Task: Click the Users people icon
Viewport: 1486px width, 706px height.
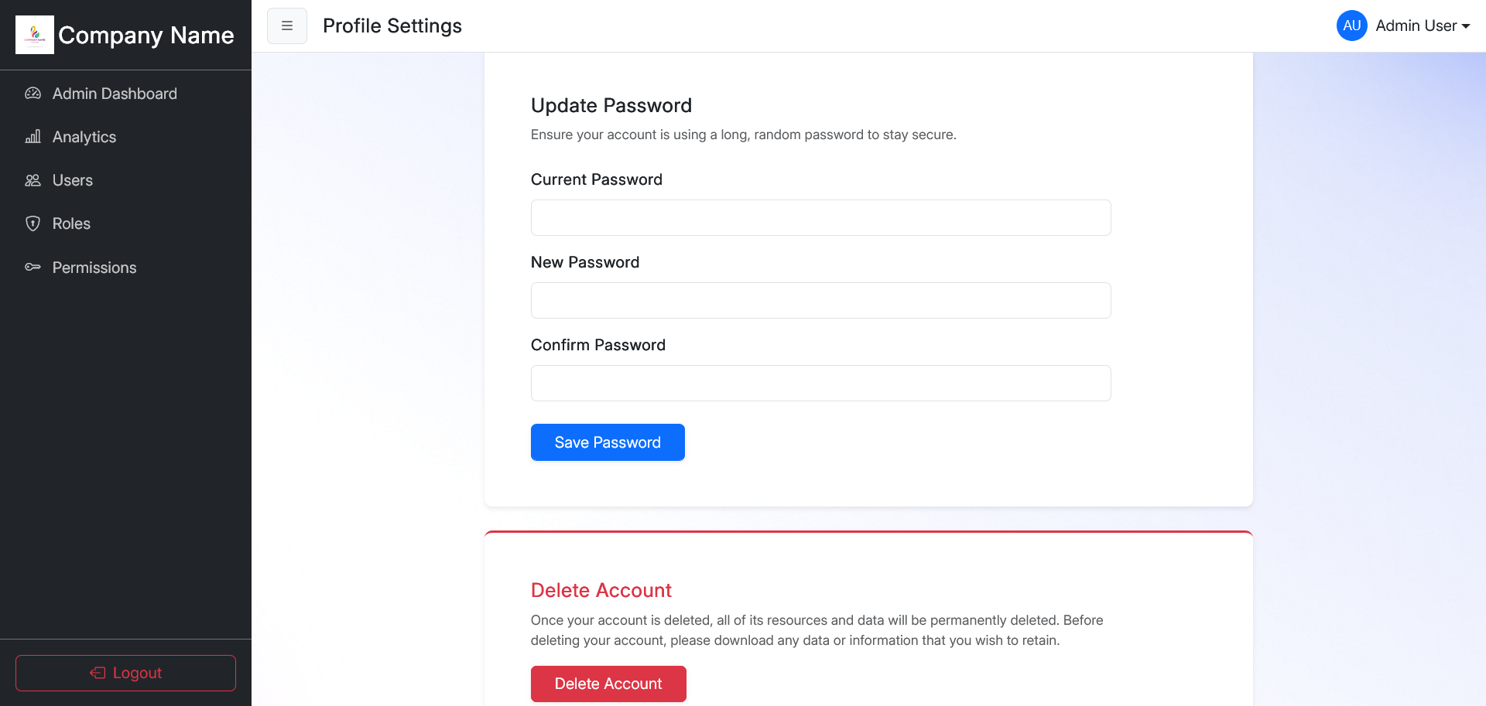Action: (33, 180)
